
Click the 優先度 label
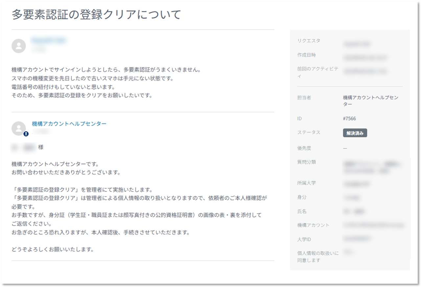[304, 148]
